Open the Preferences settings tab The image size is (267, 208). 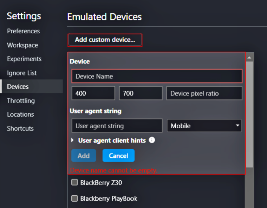click(x=23, y=31)
